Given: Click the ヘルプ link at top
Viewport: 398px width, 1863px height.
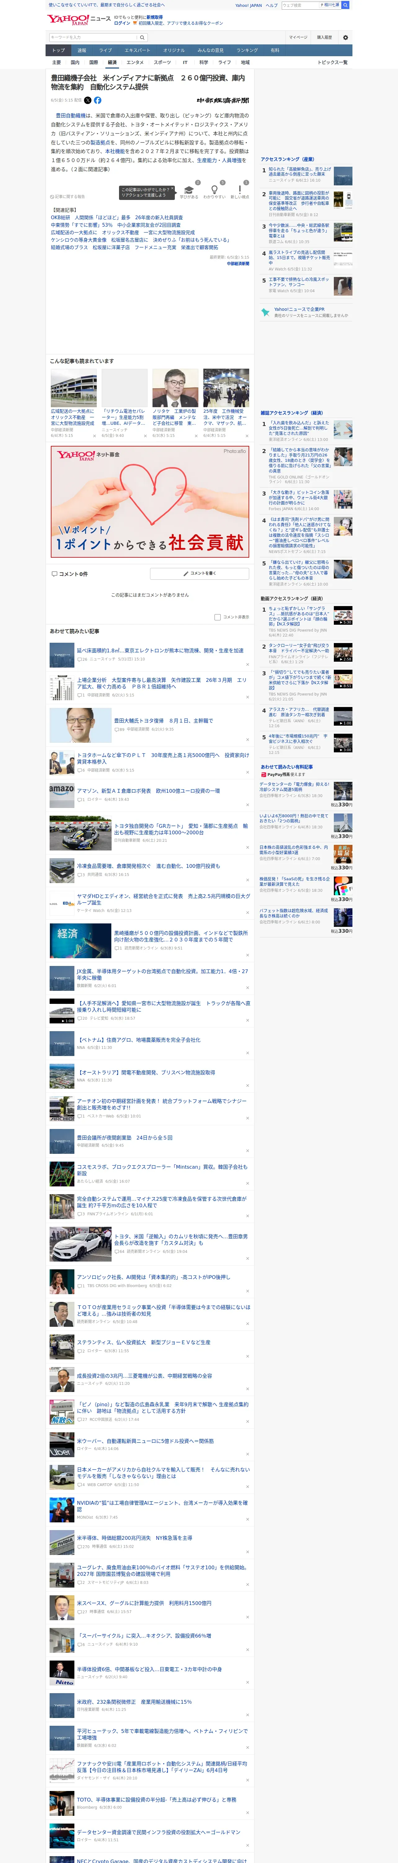Looking at the screenshot, I should [272, 5].
